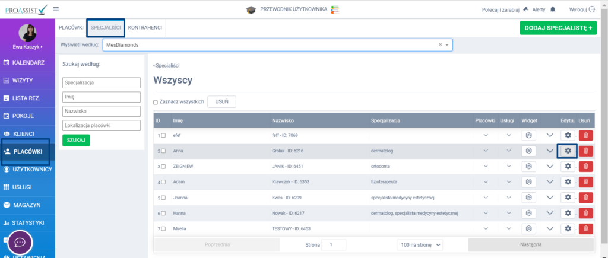Open the MesDiamonds display dropdown
608x258 pixels.
click(448, 44)
